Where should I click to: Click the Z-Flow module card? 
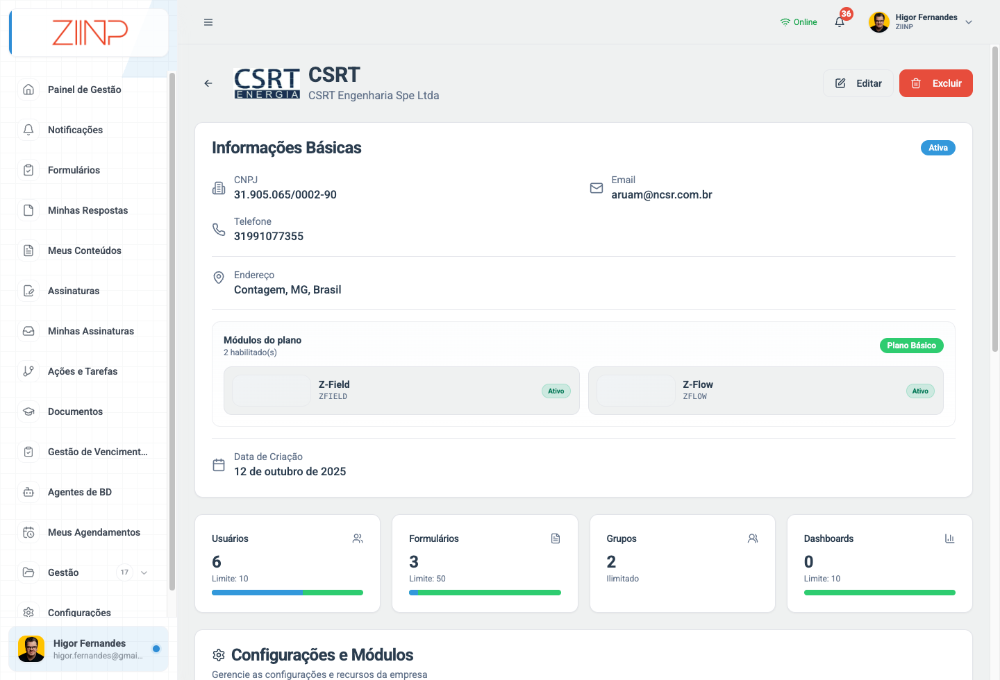tap(765, 391)
